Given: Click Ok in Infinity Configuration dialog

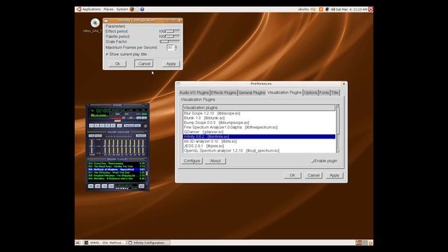Looking at the screenshot, I should pyautogui.click(x=118, y=64).
